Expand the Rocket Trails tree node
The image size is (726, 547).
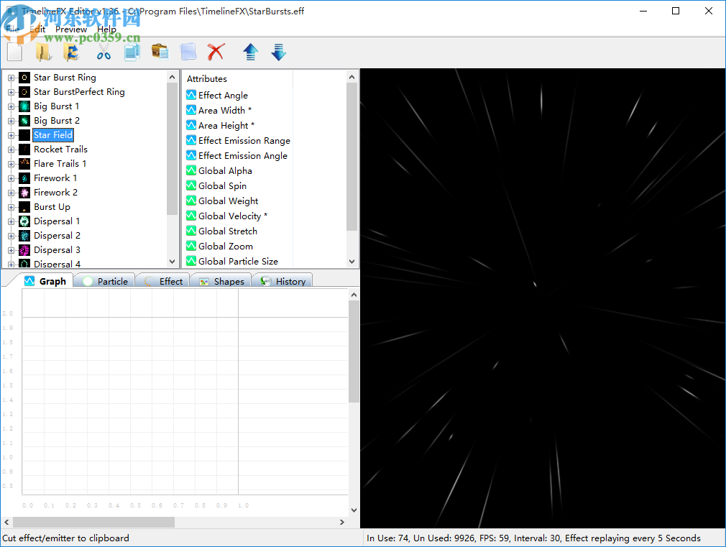(11, 150)
